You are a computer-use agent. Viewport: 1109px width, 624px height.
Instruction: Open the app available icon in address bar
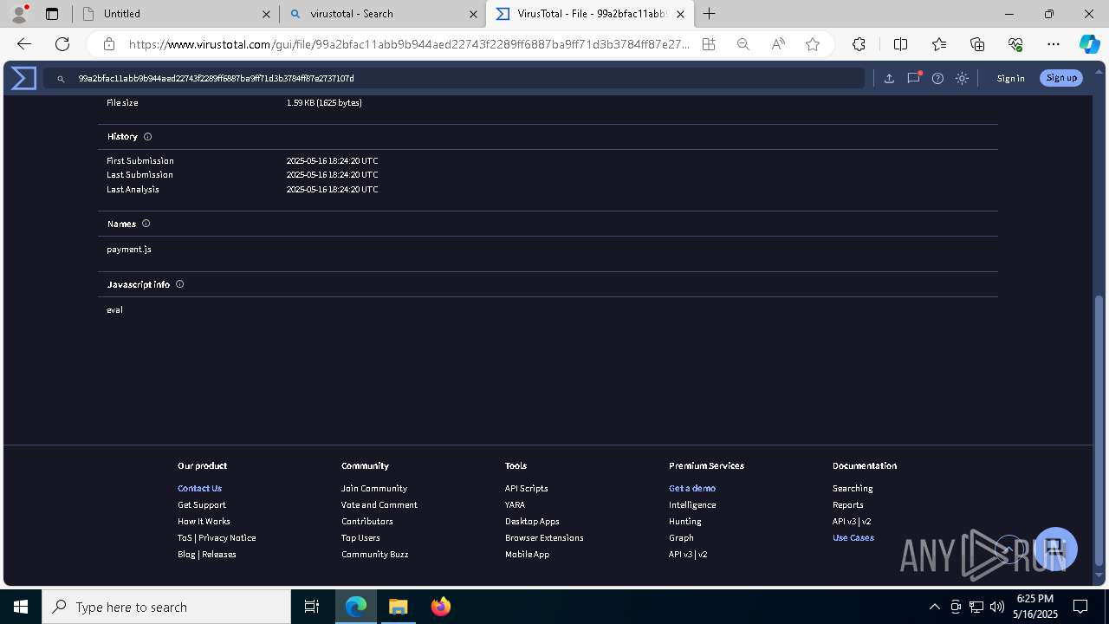point(709,44)
